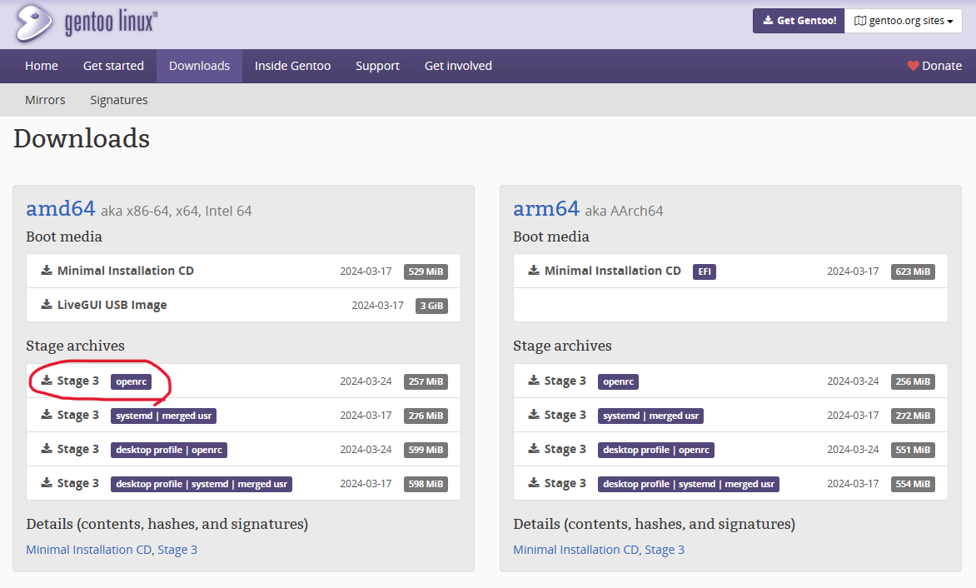Open the Inside Gentoo menu item
976x588 pixels.
click(x=292, y=66)
